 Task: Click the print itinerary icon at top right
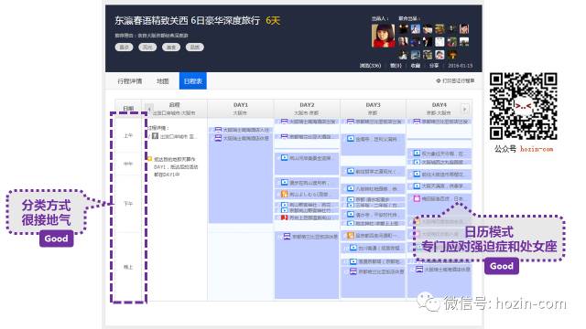[439, 80]
